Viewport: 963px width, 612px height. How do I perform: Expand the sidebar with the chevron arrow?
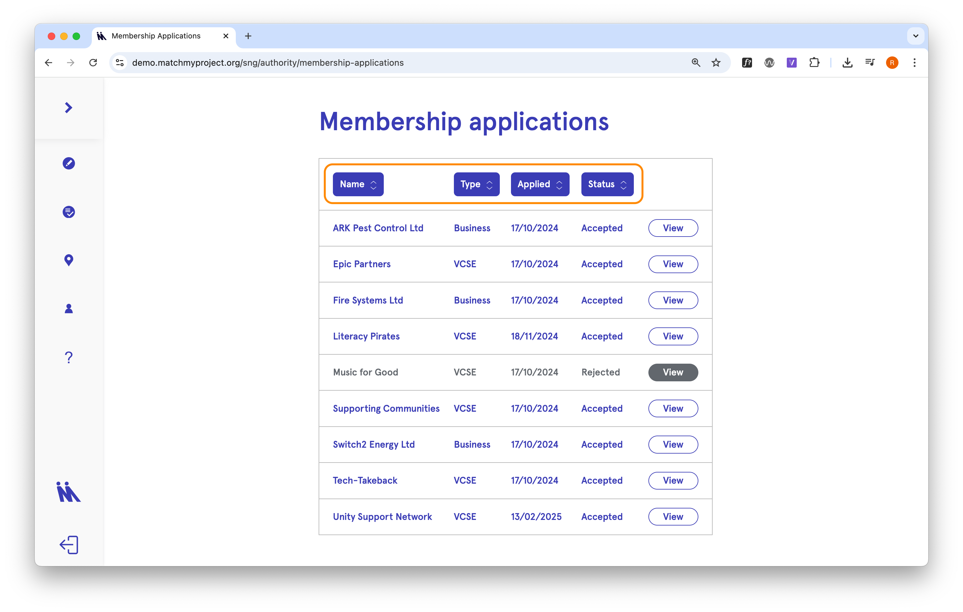click(68, 108)
